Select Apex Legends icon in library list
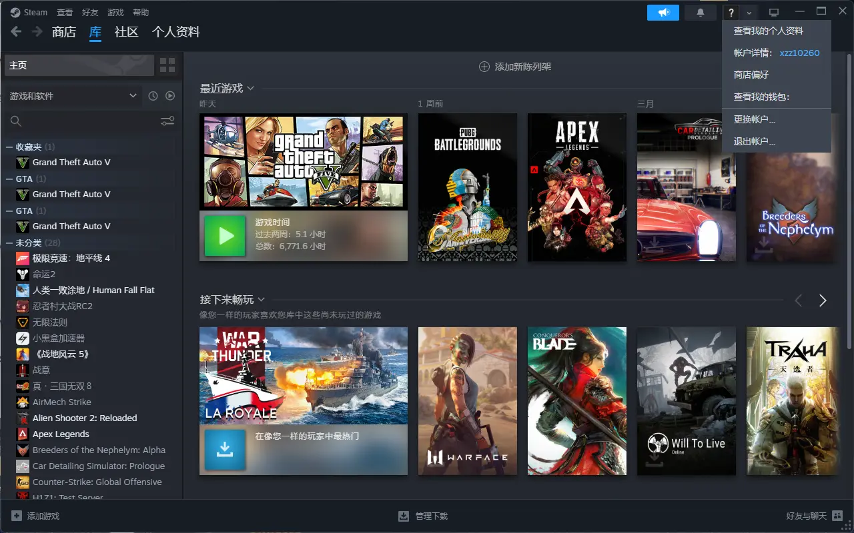Screen dimensions: 854x533 click(23, 434)
